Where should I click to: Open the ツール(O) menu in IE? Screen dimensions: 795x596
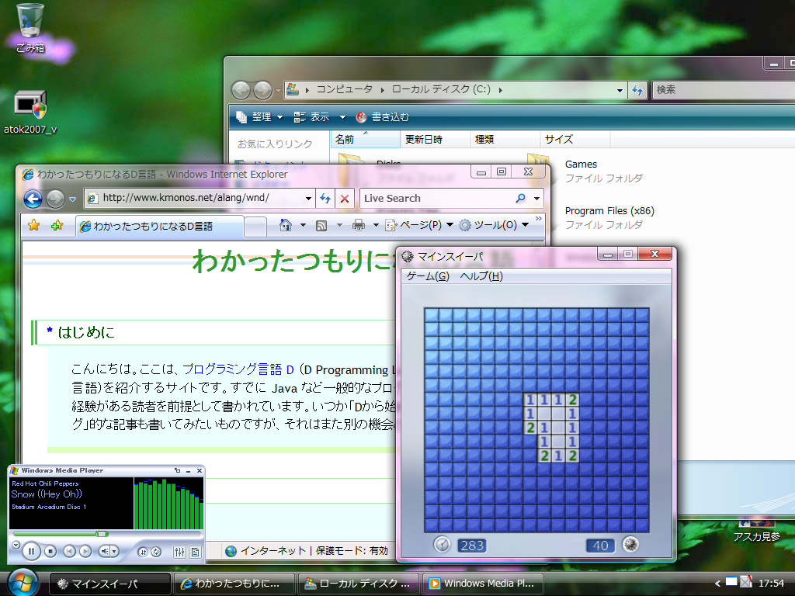pos(493,225)
